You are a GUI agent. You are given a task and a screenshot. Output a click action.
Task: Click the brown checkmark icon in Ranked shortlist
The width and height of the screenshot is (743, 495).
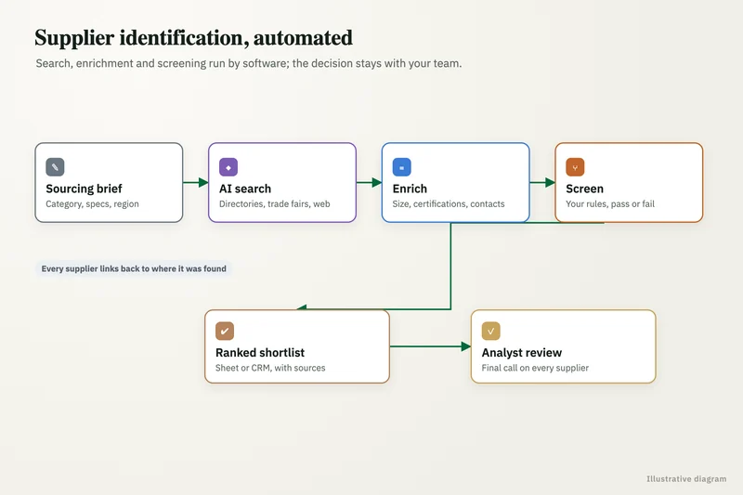[225, 332]
